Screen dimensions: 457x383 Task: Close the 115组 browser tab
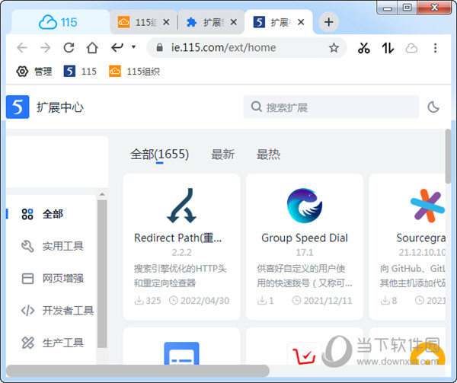click(166, 22)
